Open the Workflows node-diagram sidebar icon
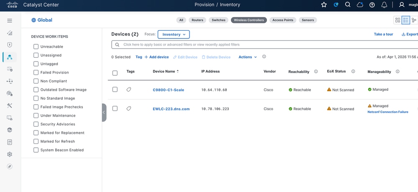The height and width of the screenshot is (192, 418). [x=10, y=81]
